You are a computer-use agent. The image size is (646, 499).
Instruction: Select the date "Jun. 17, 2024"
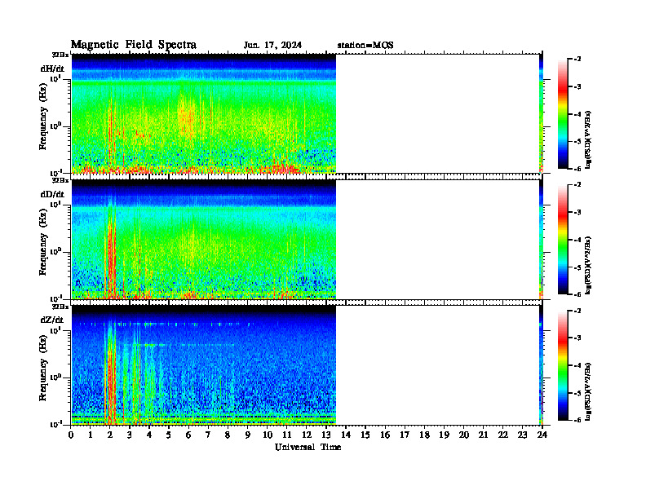272,46
